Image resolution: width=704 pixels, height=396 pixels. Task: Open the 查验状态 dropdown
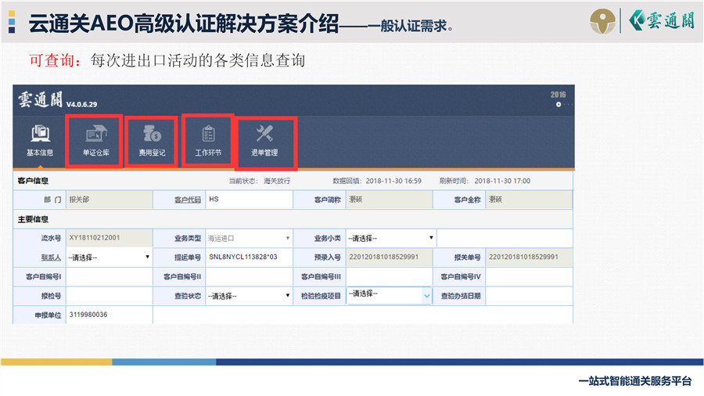point(250,297)
